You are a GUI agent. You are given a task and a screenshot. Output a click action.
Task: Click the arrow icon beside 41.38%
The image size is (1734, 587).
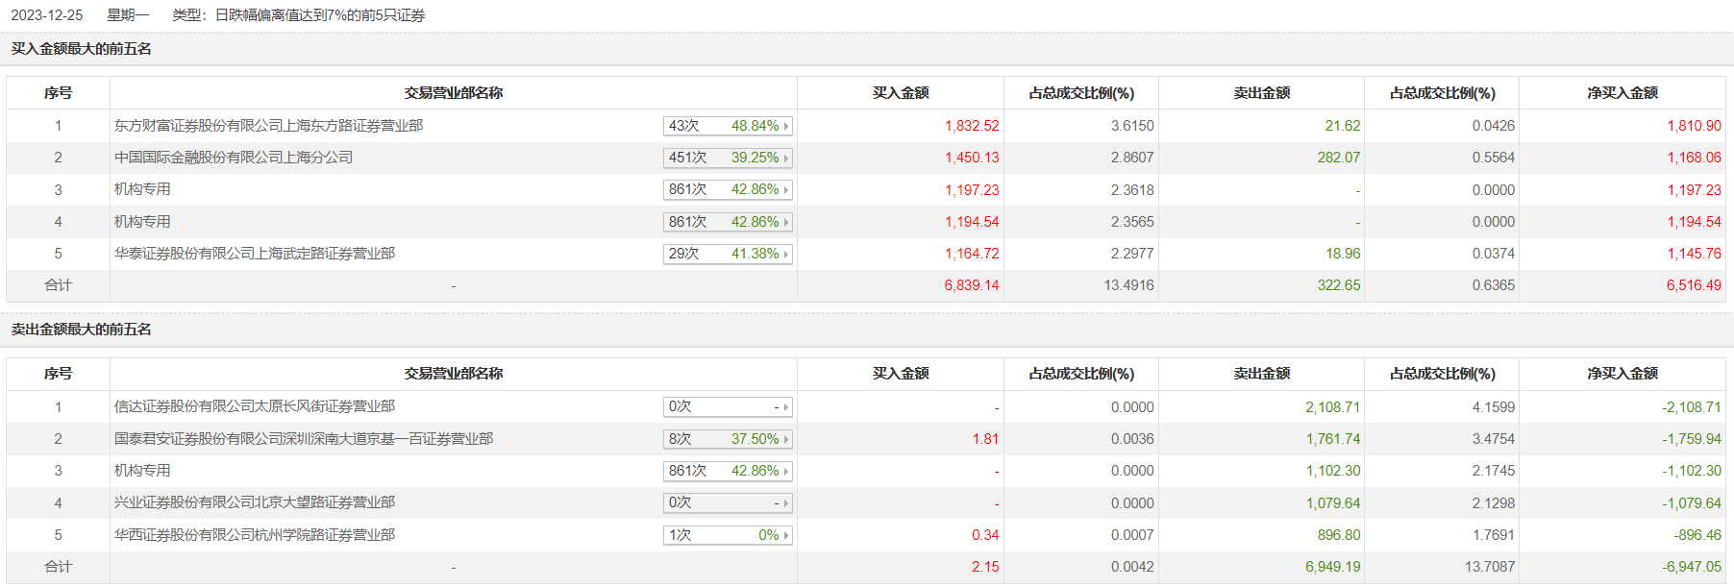786,255
